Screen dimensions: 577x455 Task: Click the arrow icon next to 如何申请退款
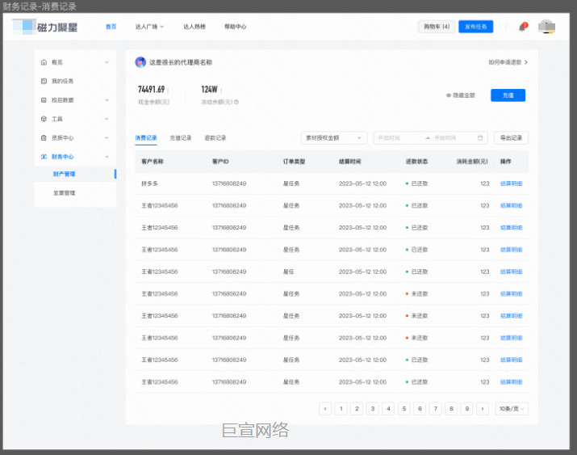point(526,62)
